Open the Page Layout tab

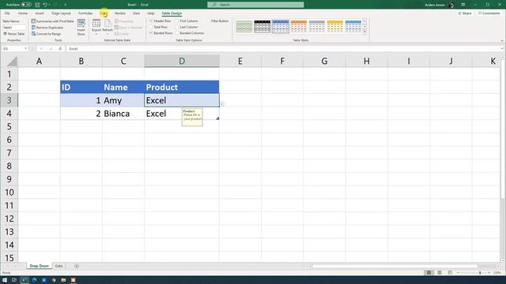[61, 13]
